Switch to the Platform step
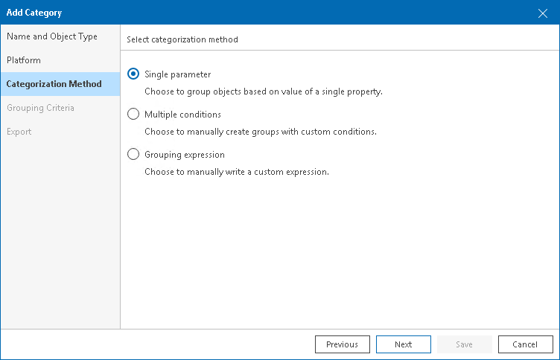The height and width of the screenshot is (360, 560). 24,60
